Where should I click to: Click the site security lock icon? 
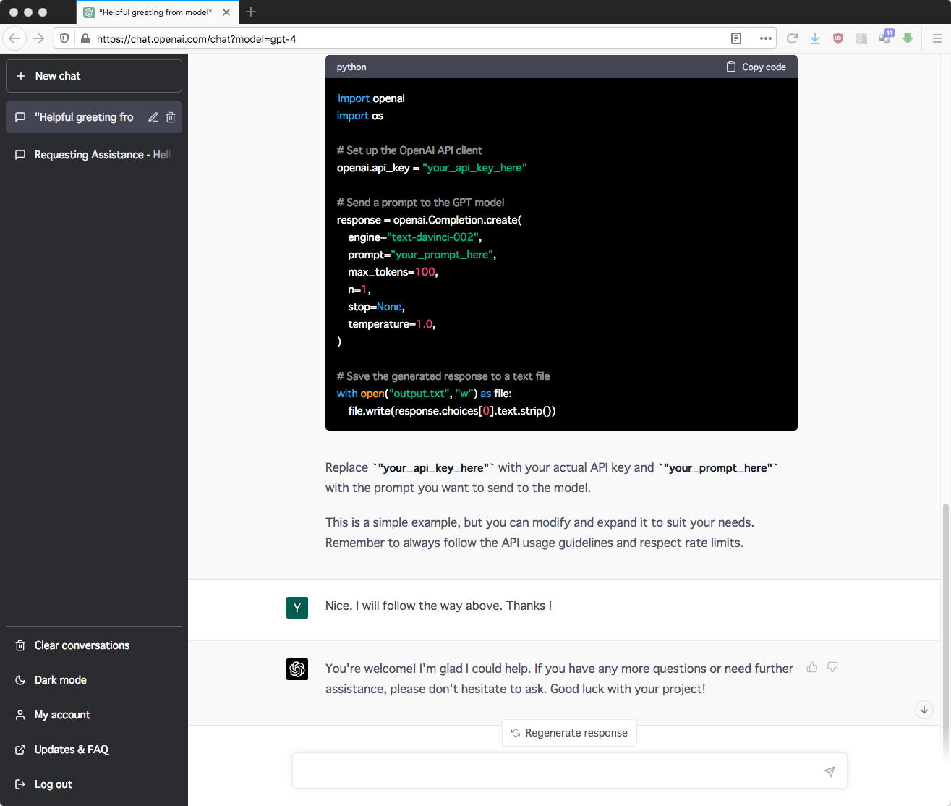(x=85, y=39)
